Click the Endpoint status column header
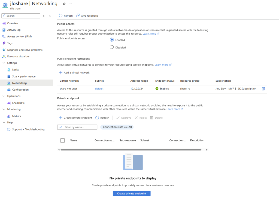 (x=165, y=81)
